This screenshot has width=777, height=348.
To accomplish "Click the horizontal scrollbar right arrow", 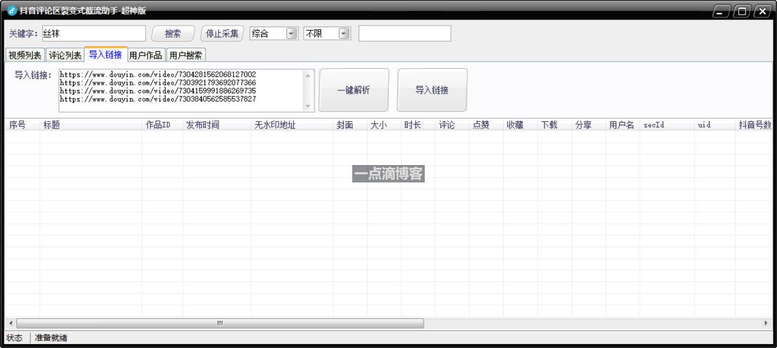I will tap(767, 323).
